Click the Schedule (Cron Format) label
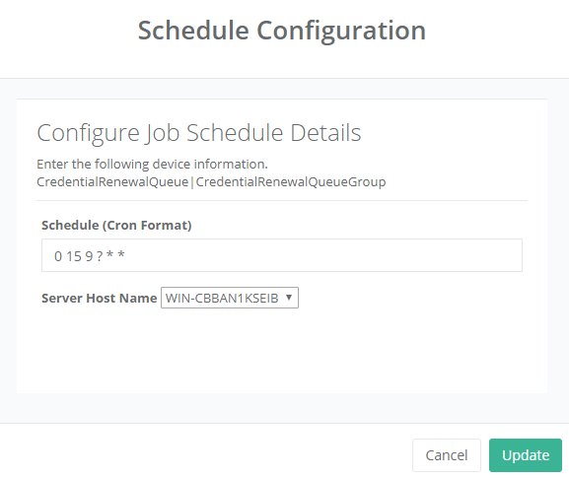569x478 pixels. coord(116,226)
